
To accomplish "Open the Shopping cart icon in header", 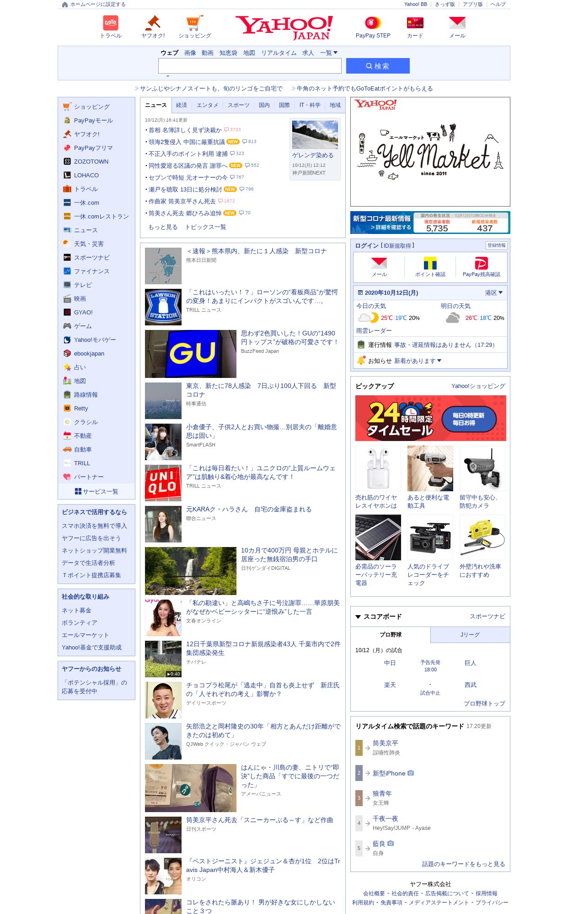I will click(194, 23).
